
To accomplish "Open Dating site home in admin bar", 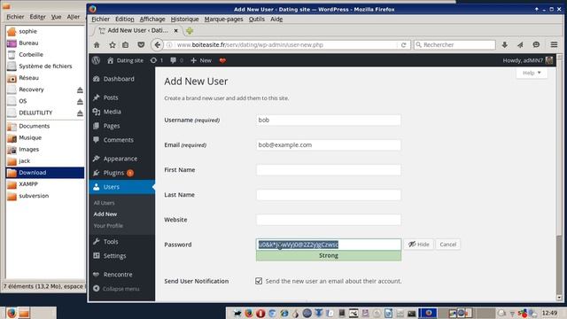I will (x=126, y=60).
